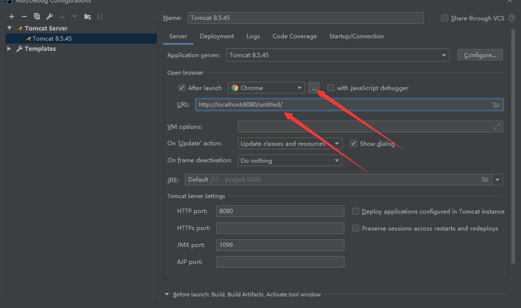Open the JRE dropdown arrow
This screenshot has height=308, width=521.
coord(497,180)
